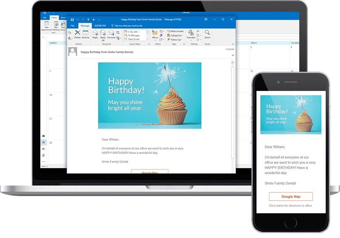The image size is (340, 238).
Task: Launch the Translate tool in Editing group
Action: pyautogui.click(x=191, y=34)
